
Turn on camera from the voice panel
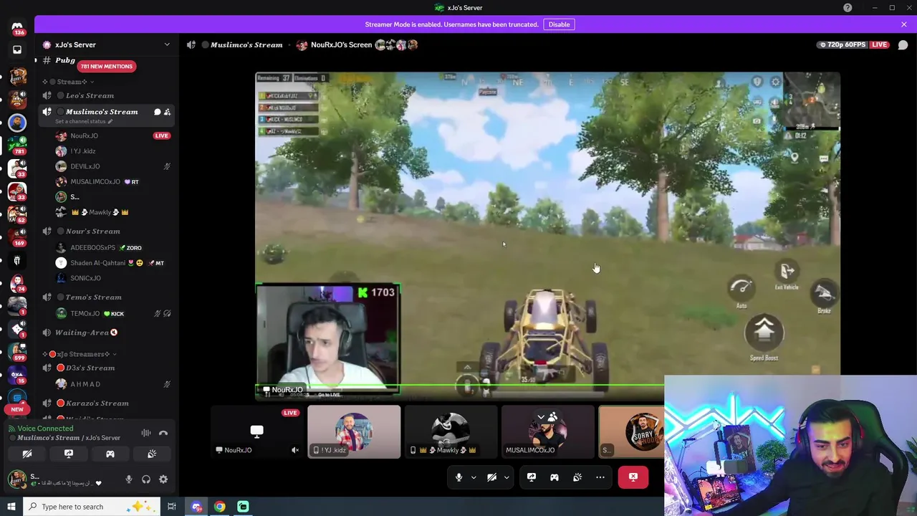pyautogui.click(x=27, y=454)
